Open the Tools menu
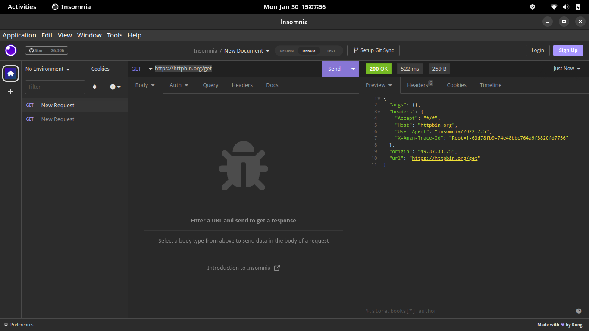Screen dimensions: 589x331 (x=114, y=35)
